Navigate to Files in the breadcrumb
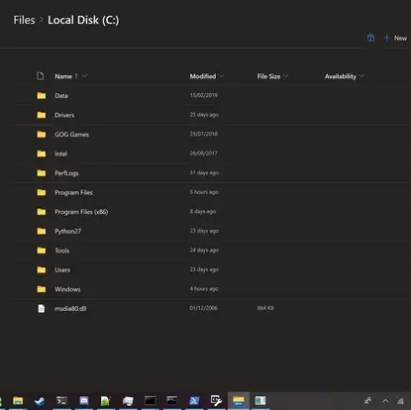Image resolution: width=411 pixels, height=410 pixels. [x=24, y=20]
